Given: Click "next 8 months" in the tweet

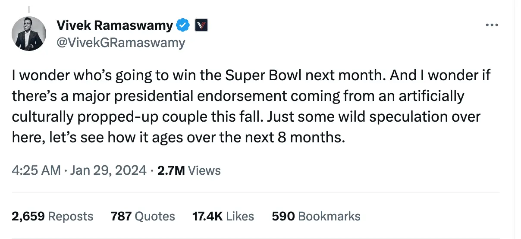Looking at the screenshot, I should (302, 137).
